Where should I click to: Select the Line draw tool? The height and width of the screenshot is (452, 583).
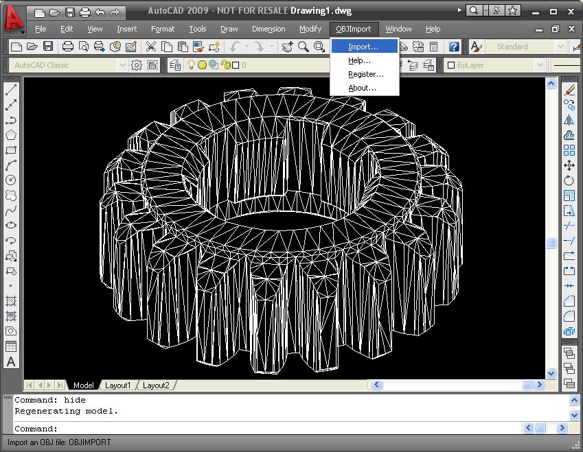[x=11, y=91]
